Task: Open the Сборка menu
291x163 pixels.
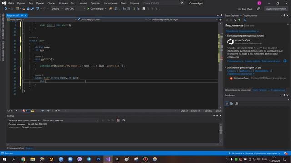Action: [x=51, y=3]
